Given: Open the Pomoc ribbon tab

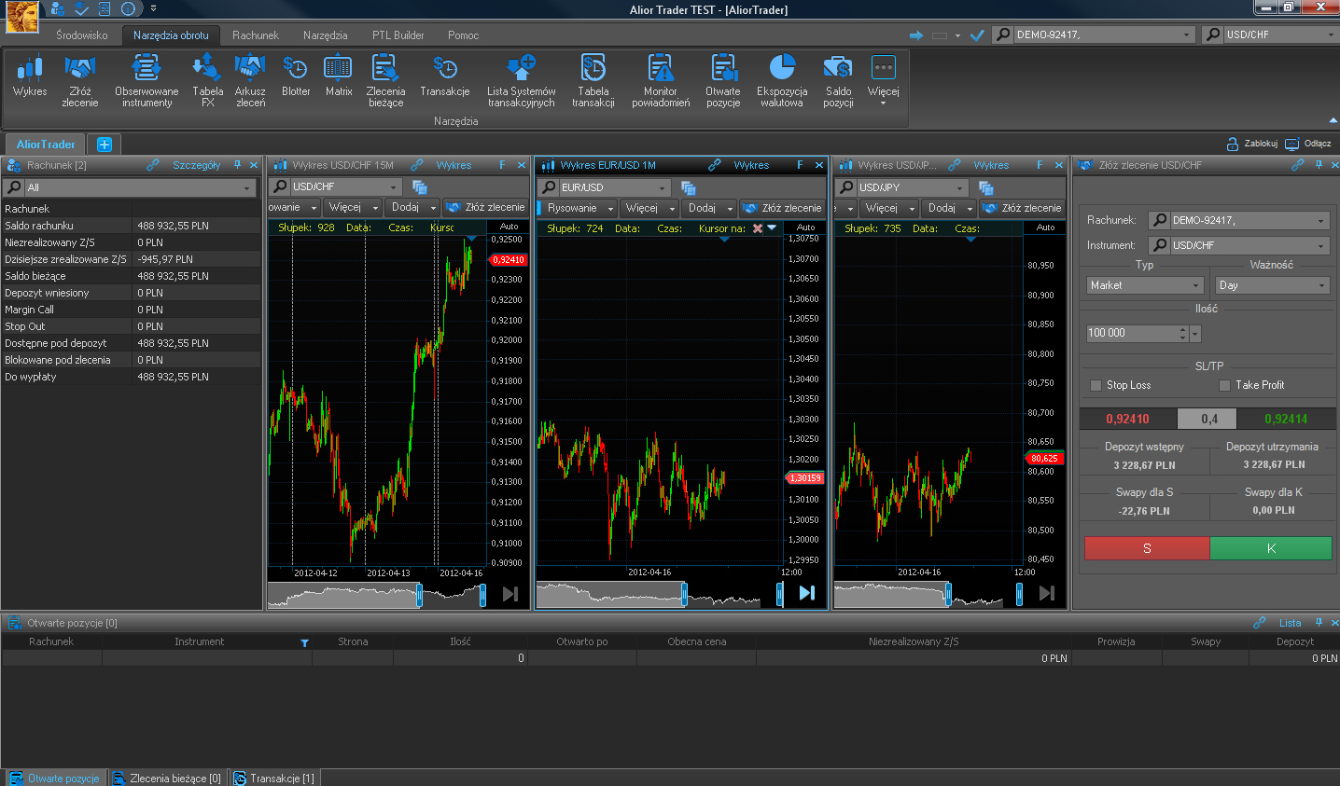Looking at the screenshot, I should click(463, 35).
